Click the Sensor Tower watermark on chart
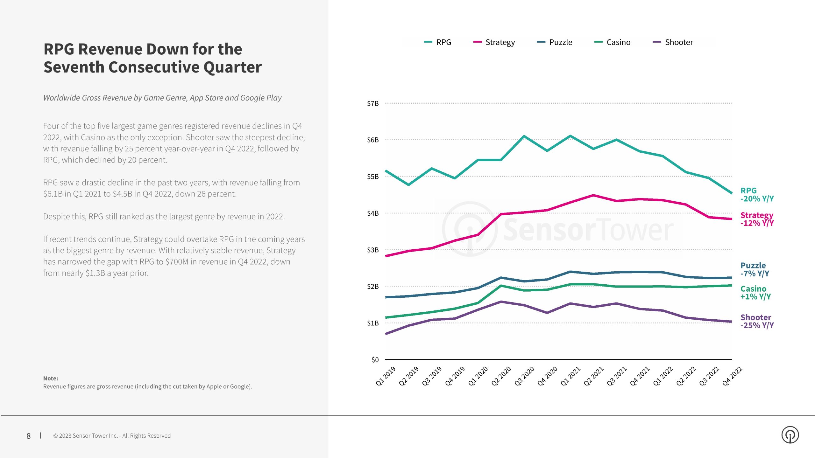Screen dimensions: 815x458 coord(558,229)
